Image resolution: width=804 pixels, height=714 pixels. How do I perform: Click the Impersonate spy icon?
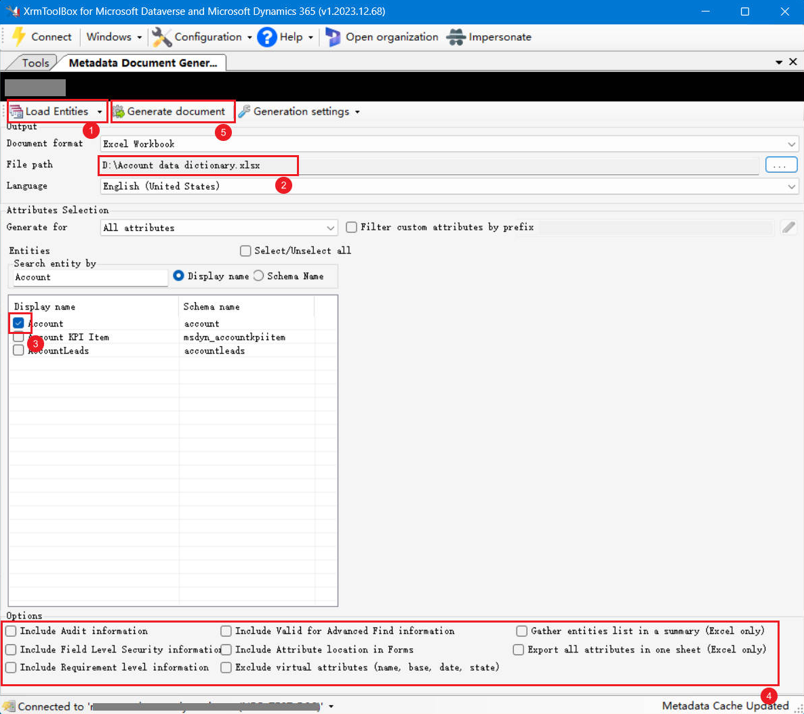click(x=456, y=37)
